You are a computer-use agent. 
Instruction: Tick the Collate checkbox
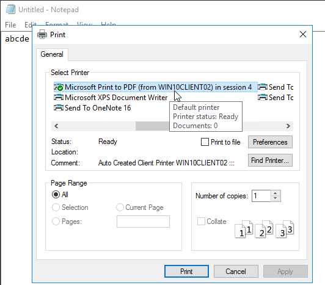pos(201,221)
